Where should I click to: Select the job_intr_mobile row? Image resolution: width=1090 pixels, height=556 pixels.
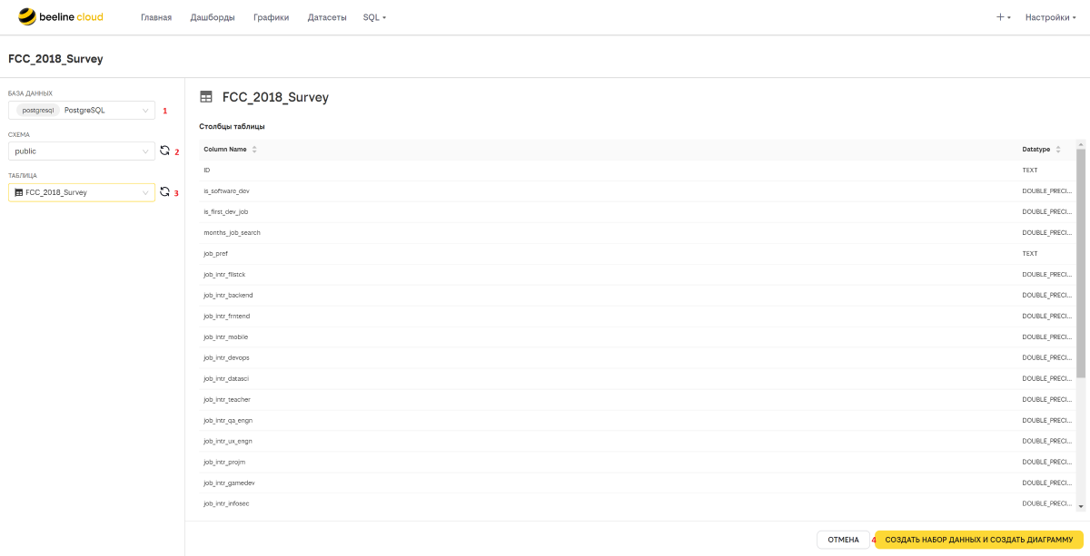point(638,337)
